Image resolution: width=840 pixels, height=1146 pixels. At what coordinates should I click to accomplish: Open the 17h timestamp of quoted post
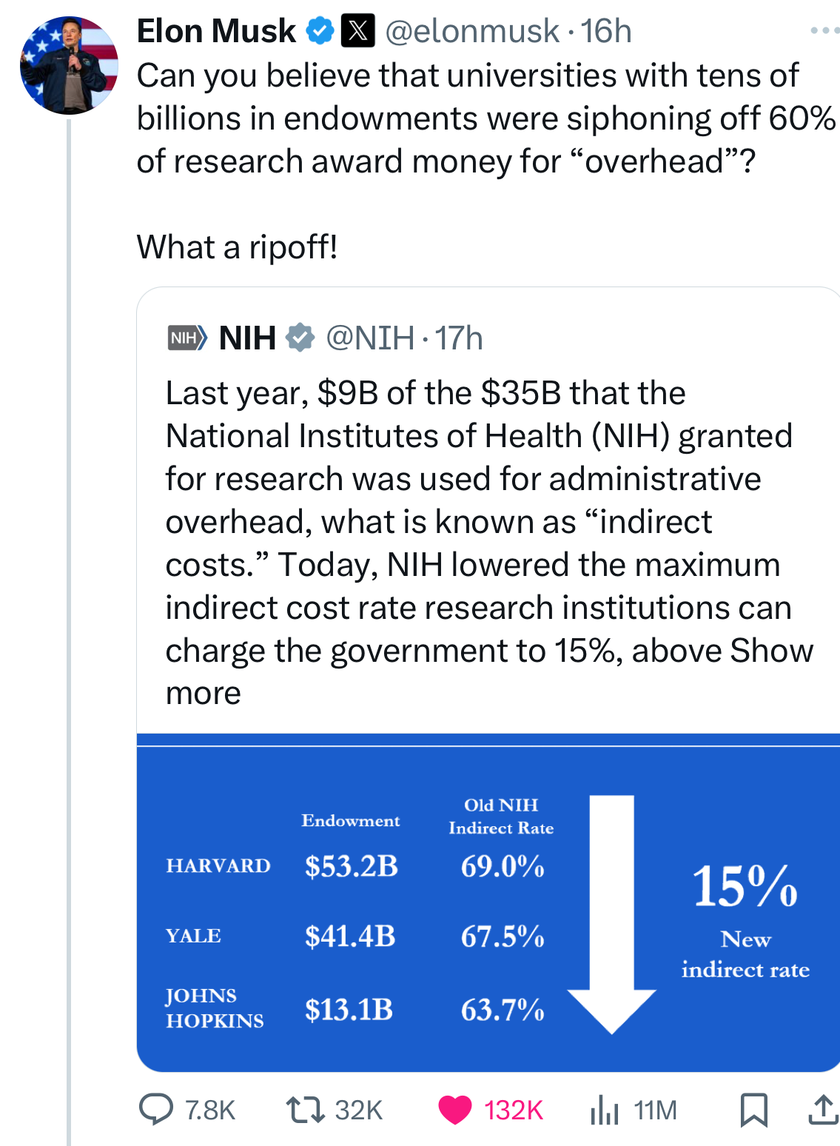click(459, 338)
